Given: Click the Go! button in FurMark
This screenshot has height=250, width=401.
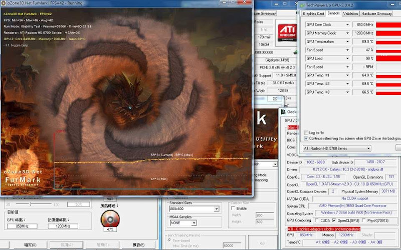Looking at the screenshot, I should coord(263,243).
